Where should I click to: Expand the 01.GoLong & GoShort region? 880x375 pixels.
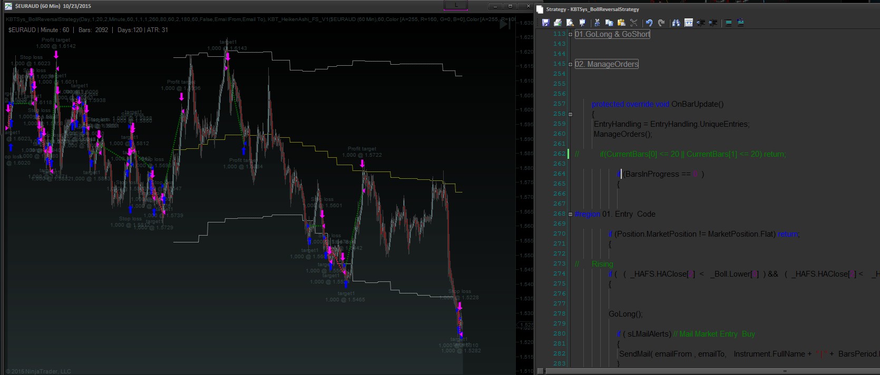click(x=570, y=34)
